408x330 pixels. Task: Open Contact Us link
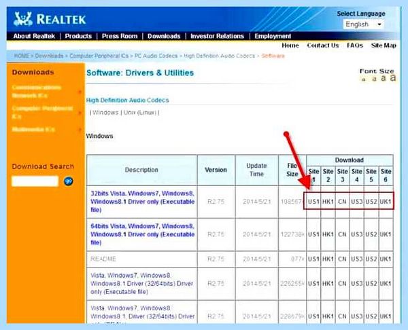point(323,45)
